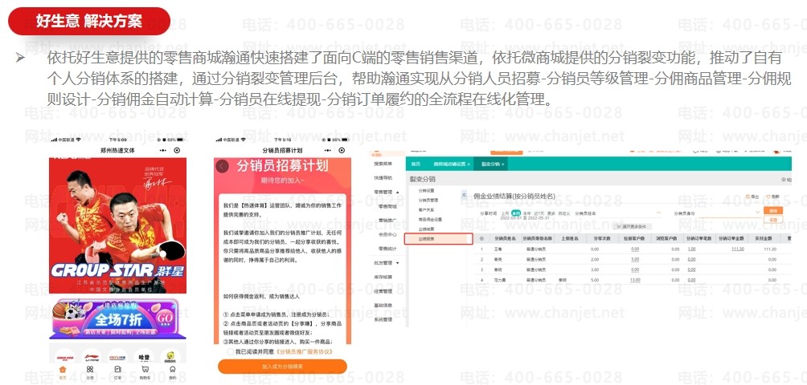
Task: Click the 13.00 拉新客户数 value
Action: point(634,280)
